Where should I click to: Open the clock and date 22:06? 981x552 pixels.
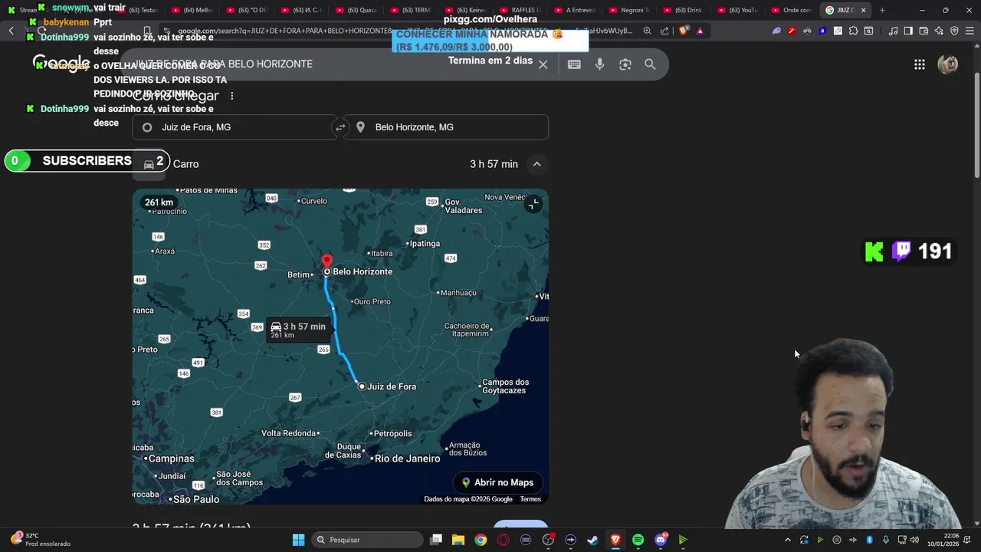[x=943, y=540]
